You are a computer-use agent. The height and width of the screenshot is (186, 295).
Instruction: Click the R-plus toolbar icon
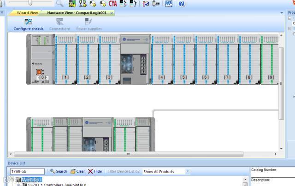[93, 3]
